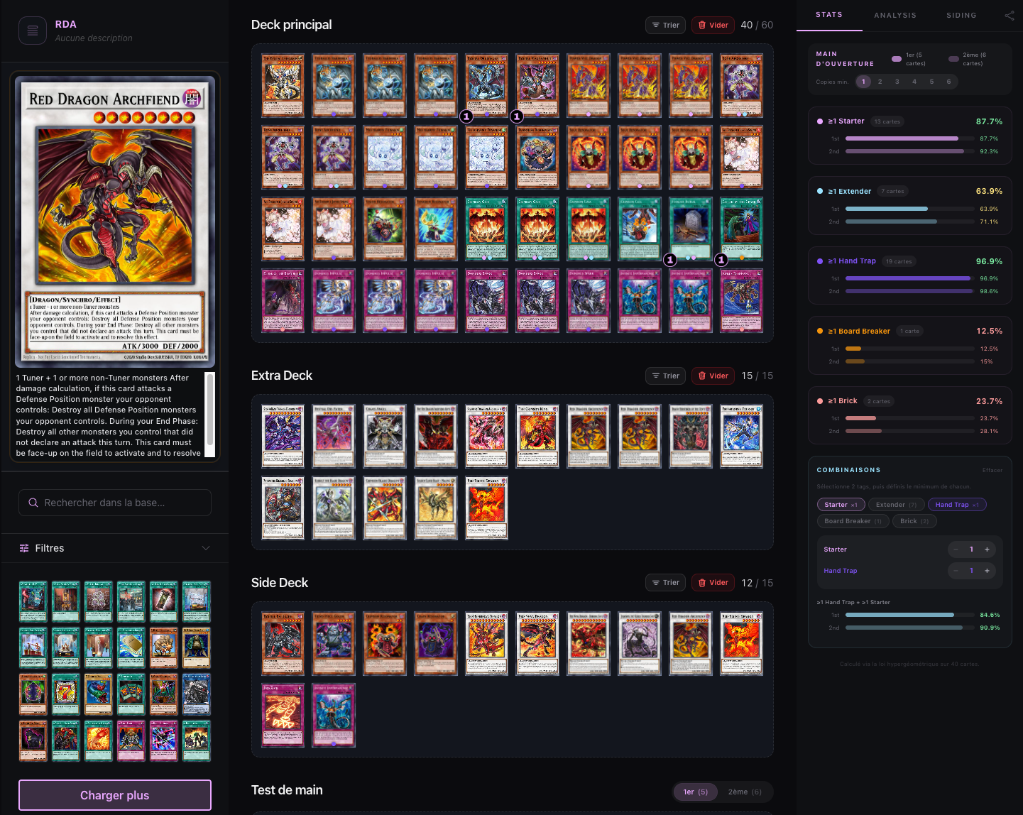Toggle the Brick (2) combination tag
Viewport: 1023px width, 815px height.
pyautogui.click(x=914, y=521)
